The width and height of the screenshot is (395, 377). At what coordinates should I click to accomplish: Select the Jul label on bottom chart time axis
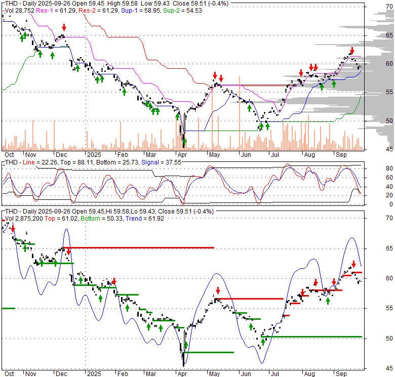click(x=274, y=374)
